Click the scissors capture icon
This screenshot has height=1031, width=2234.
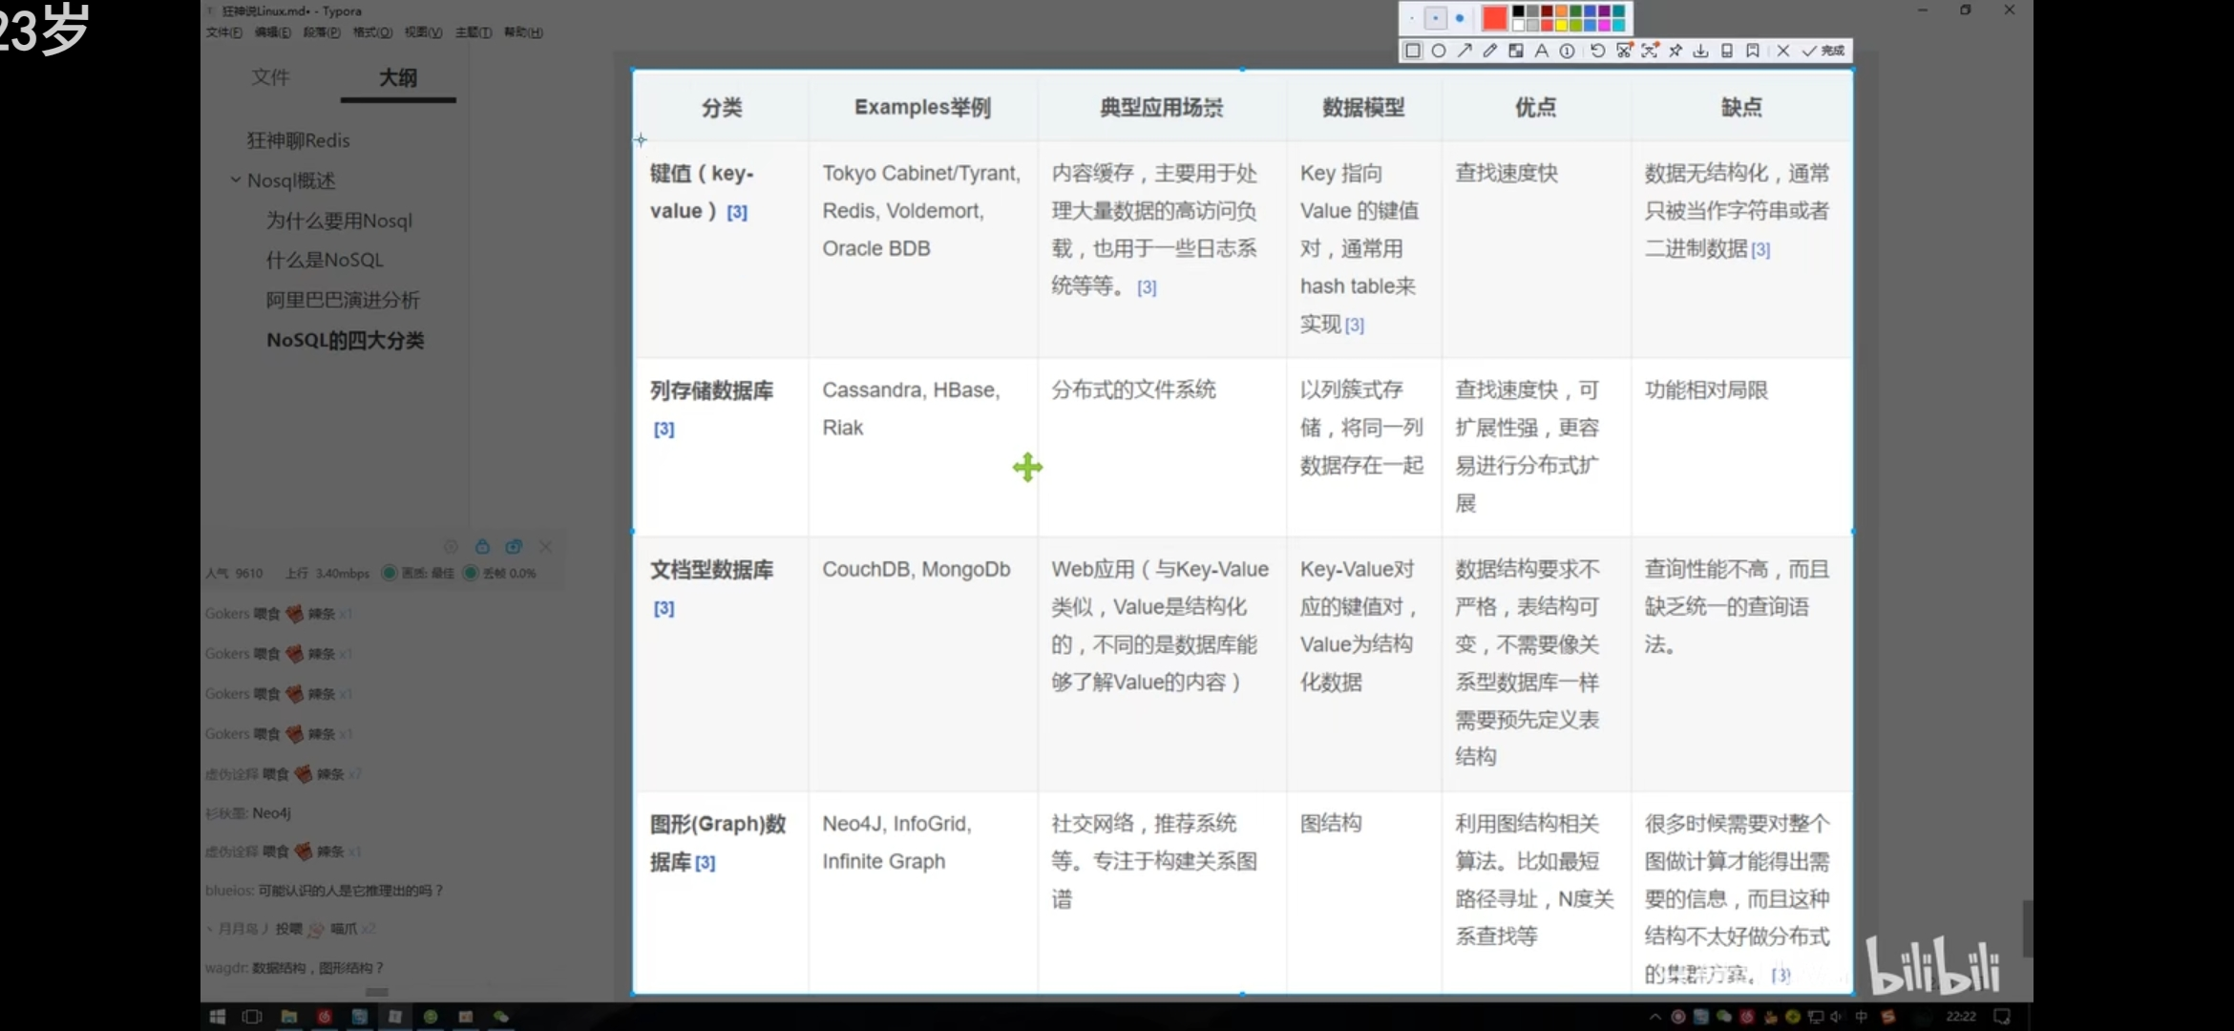[x=1624, y=51]
